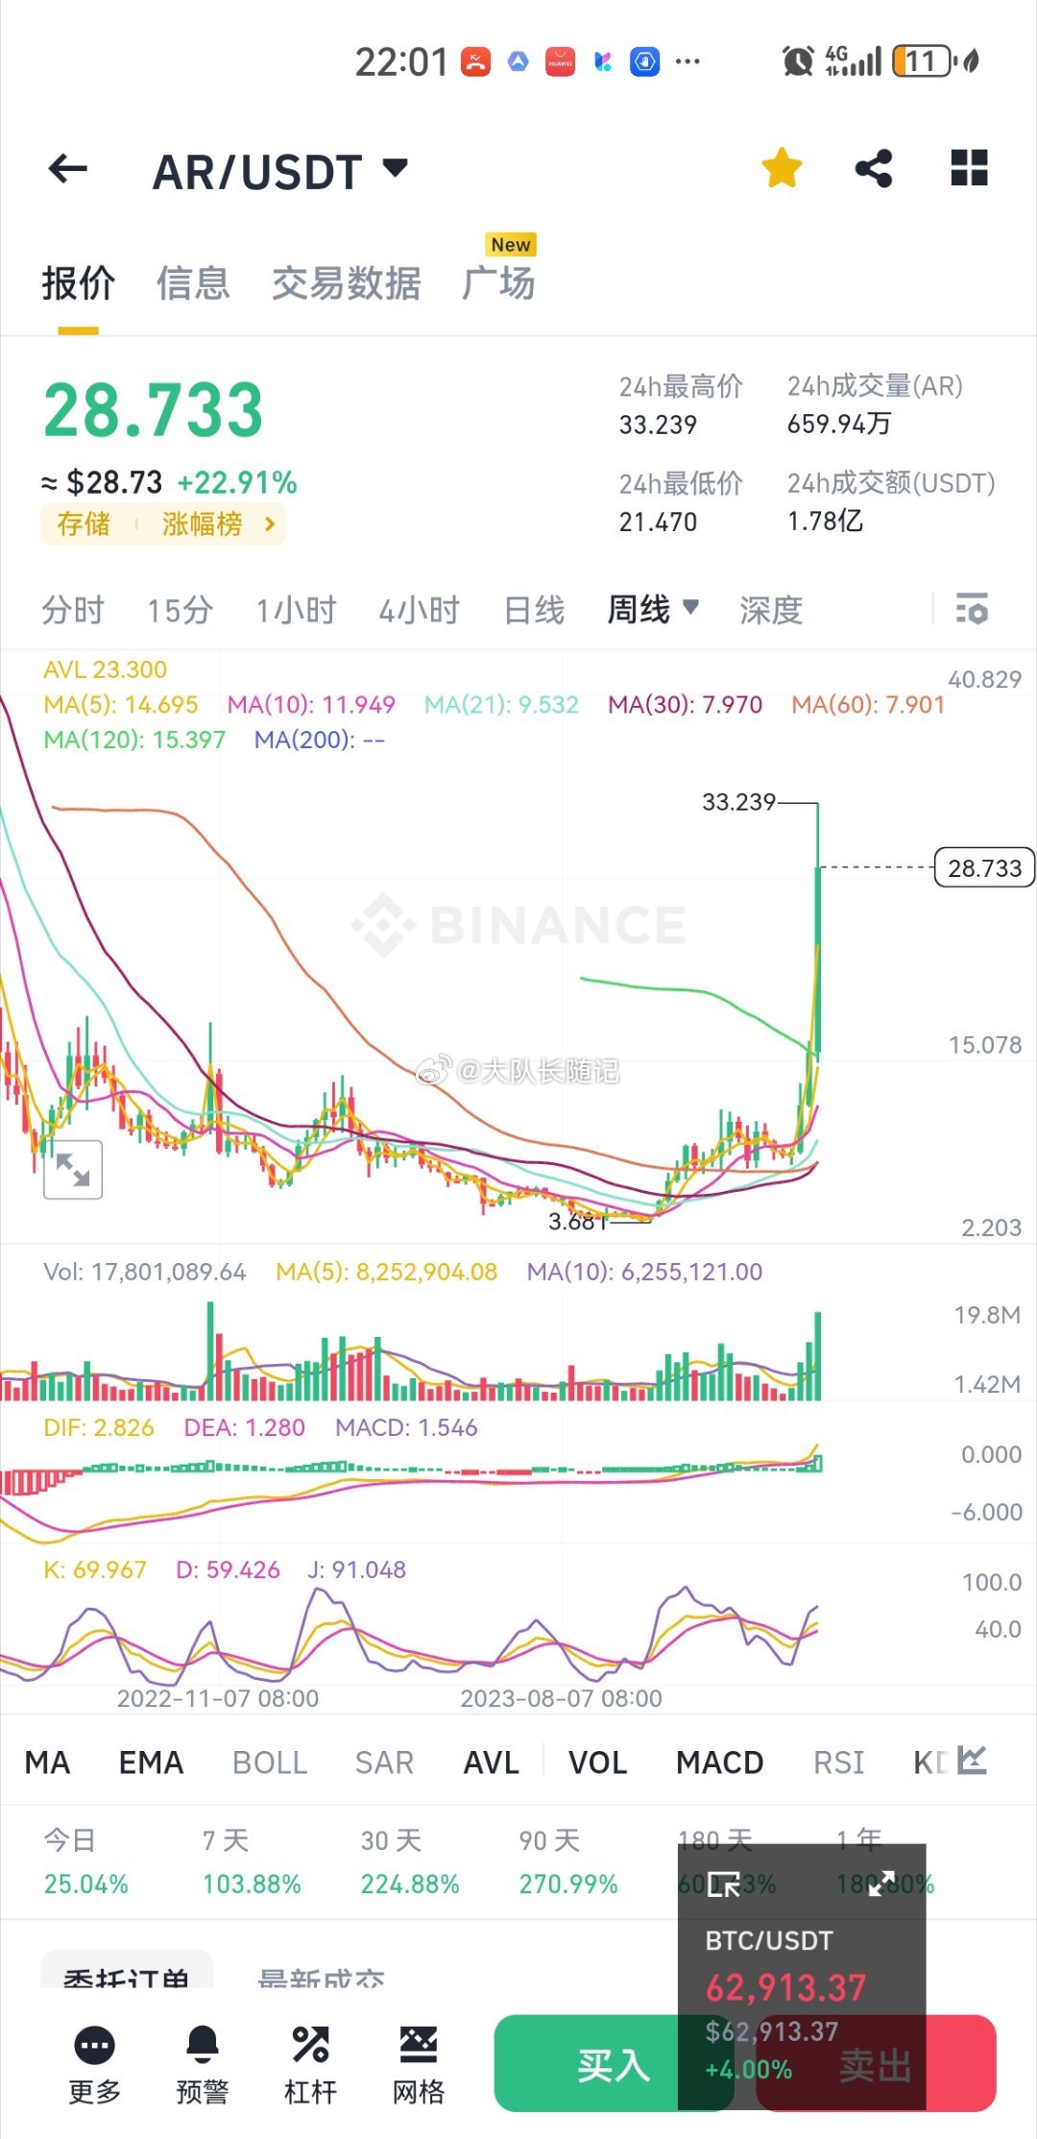Open 预警 alert bell icon
The width and height of the screenshot is (1037, 2139).
point(202,2046)
